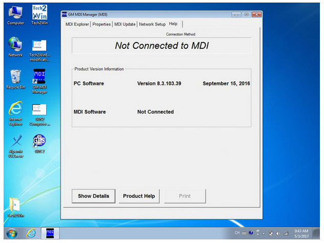The width and height of the screenshot is (324, 243).
Task: Open the taskbar clock showing 9:43 AM
Action: 301,233
